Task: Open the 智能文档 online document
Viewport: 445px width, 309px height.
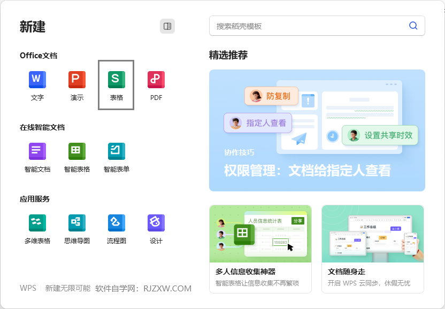Action: tap(37, 157)
